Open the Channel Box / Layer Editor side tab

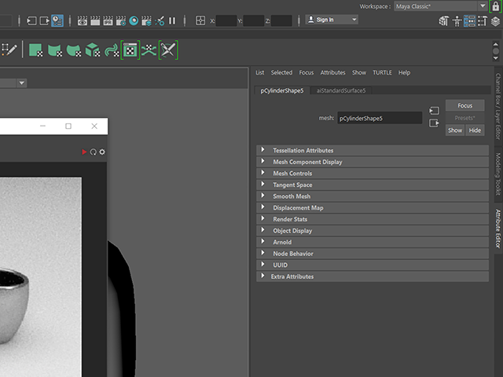[x=497, y=107]
